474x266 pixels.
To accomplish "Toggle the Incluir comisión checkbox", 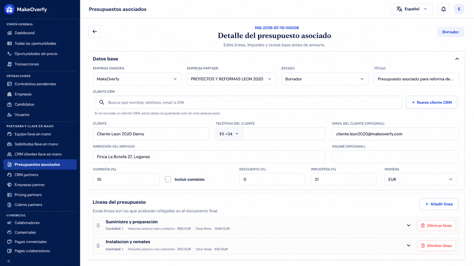I will [168, 179].
